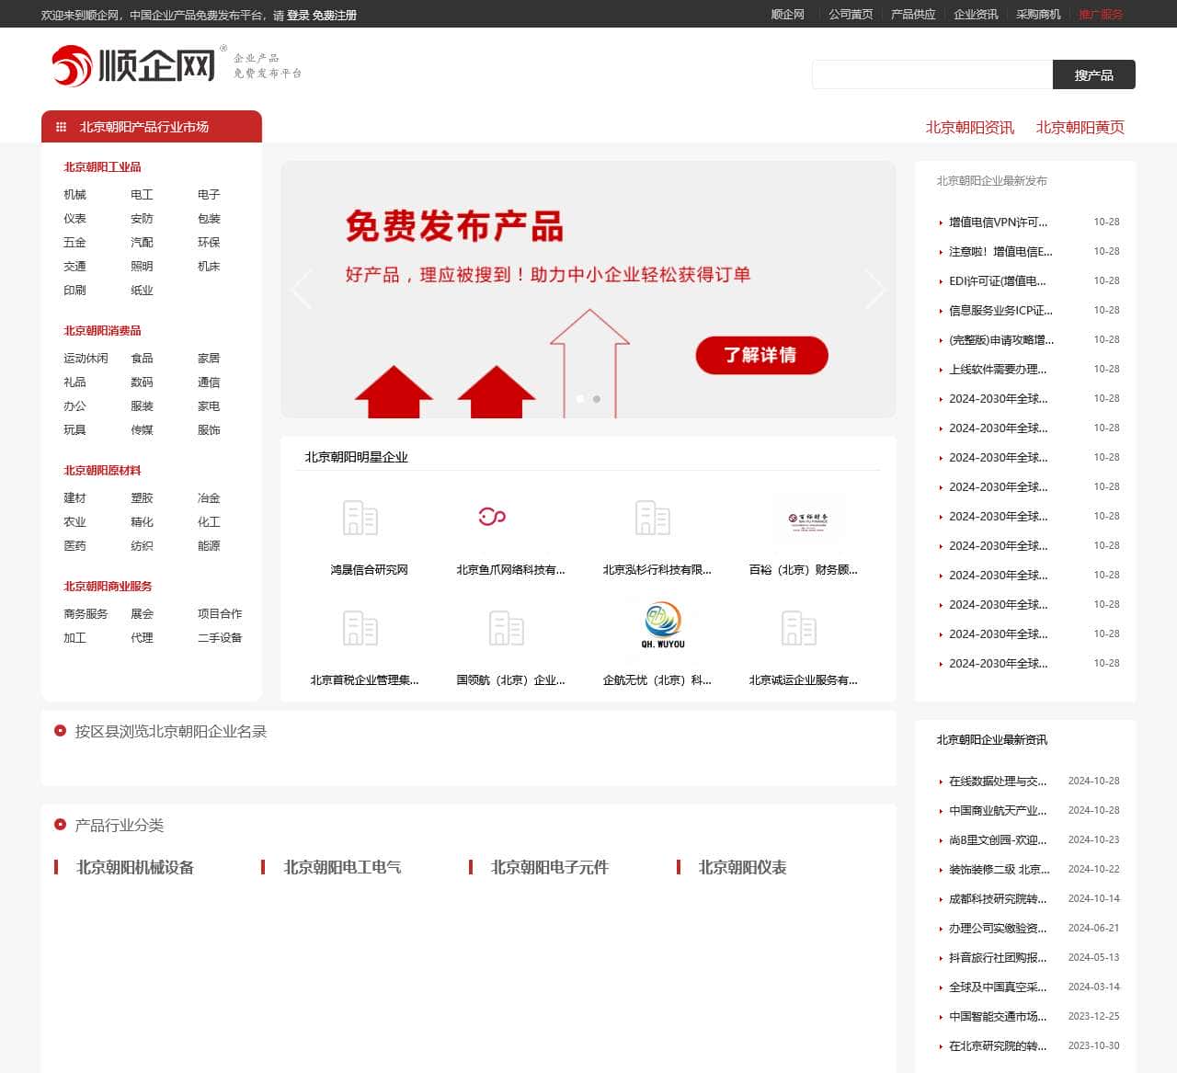Open 信息服务业务ICP证 latest post

[x=1000, y=311]
